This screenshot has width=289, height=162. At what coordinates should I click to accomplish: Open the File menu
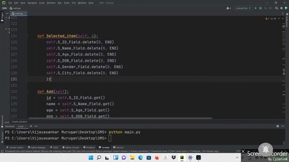pyautogui.click(x=10, y=3)
